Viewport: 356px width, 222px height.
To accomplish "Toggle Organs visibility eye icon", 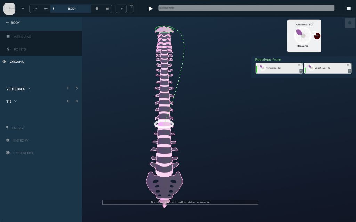I will 5,62.
